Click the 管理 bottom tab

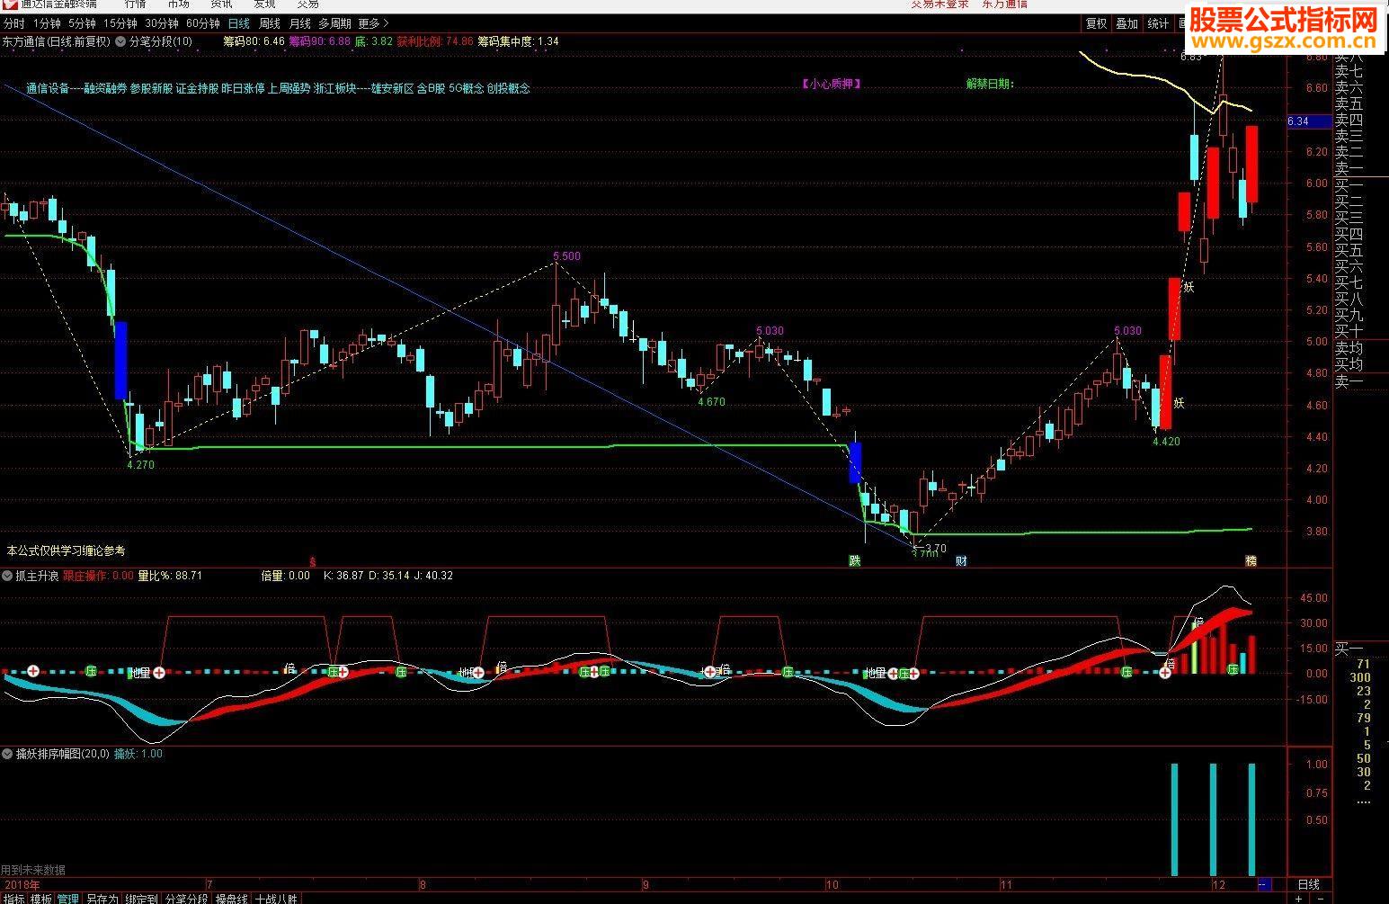point(67,898)
